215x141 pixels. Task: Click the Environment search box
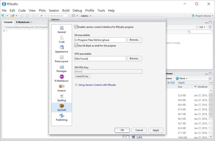click(199, 32)
